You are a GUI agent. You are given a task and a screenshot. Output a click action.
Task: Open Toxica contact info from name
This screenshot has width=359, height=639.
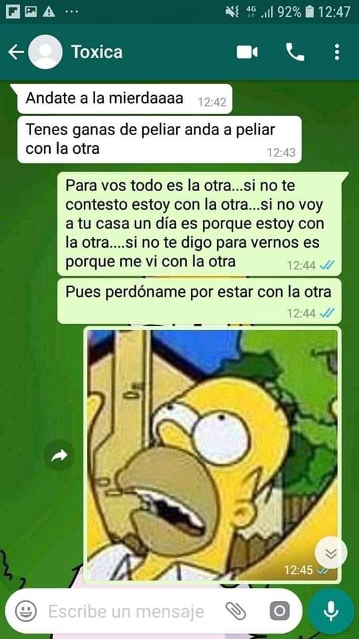(96, 52)
